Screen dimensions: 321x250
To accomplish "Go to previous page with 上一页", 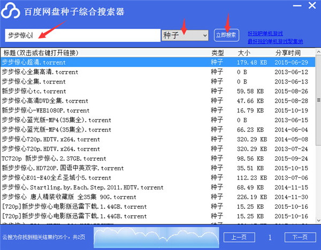I will coord(239,237).
